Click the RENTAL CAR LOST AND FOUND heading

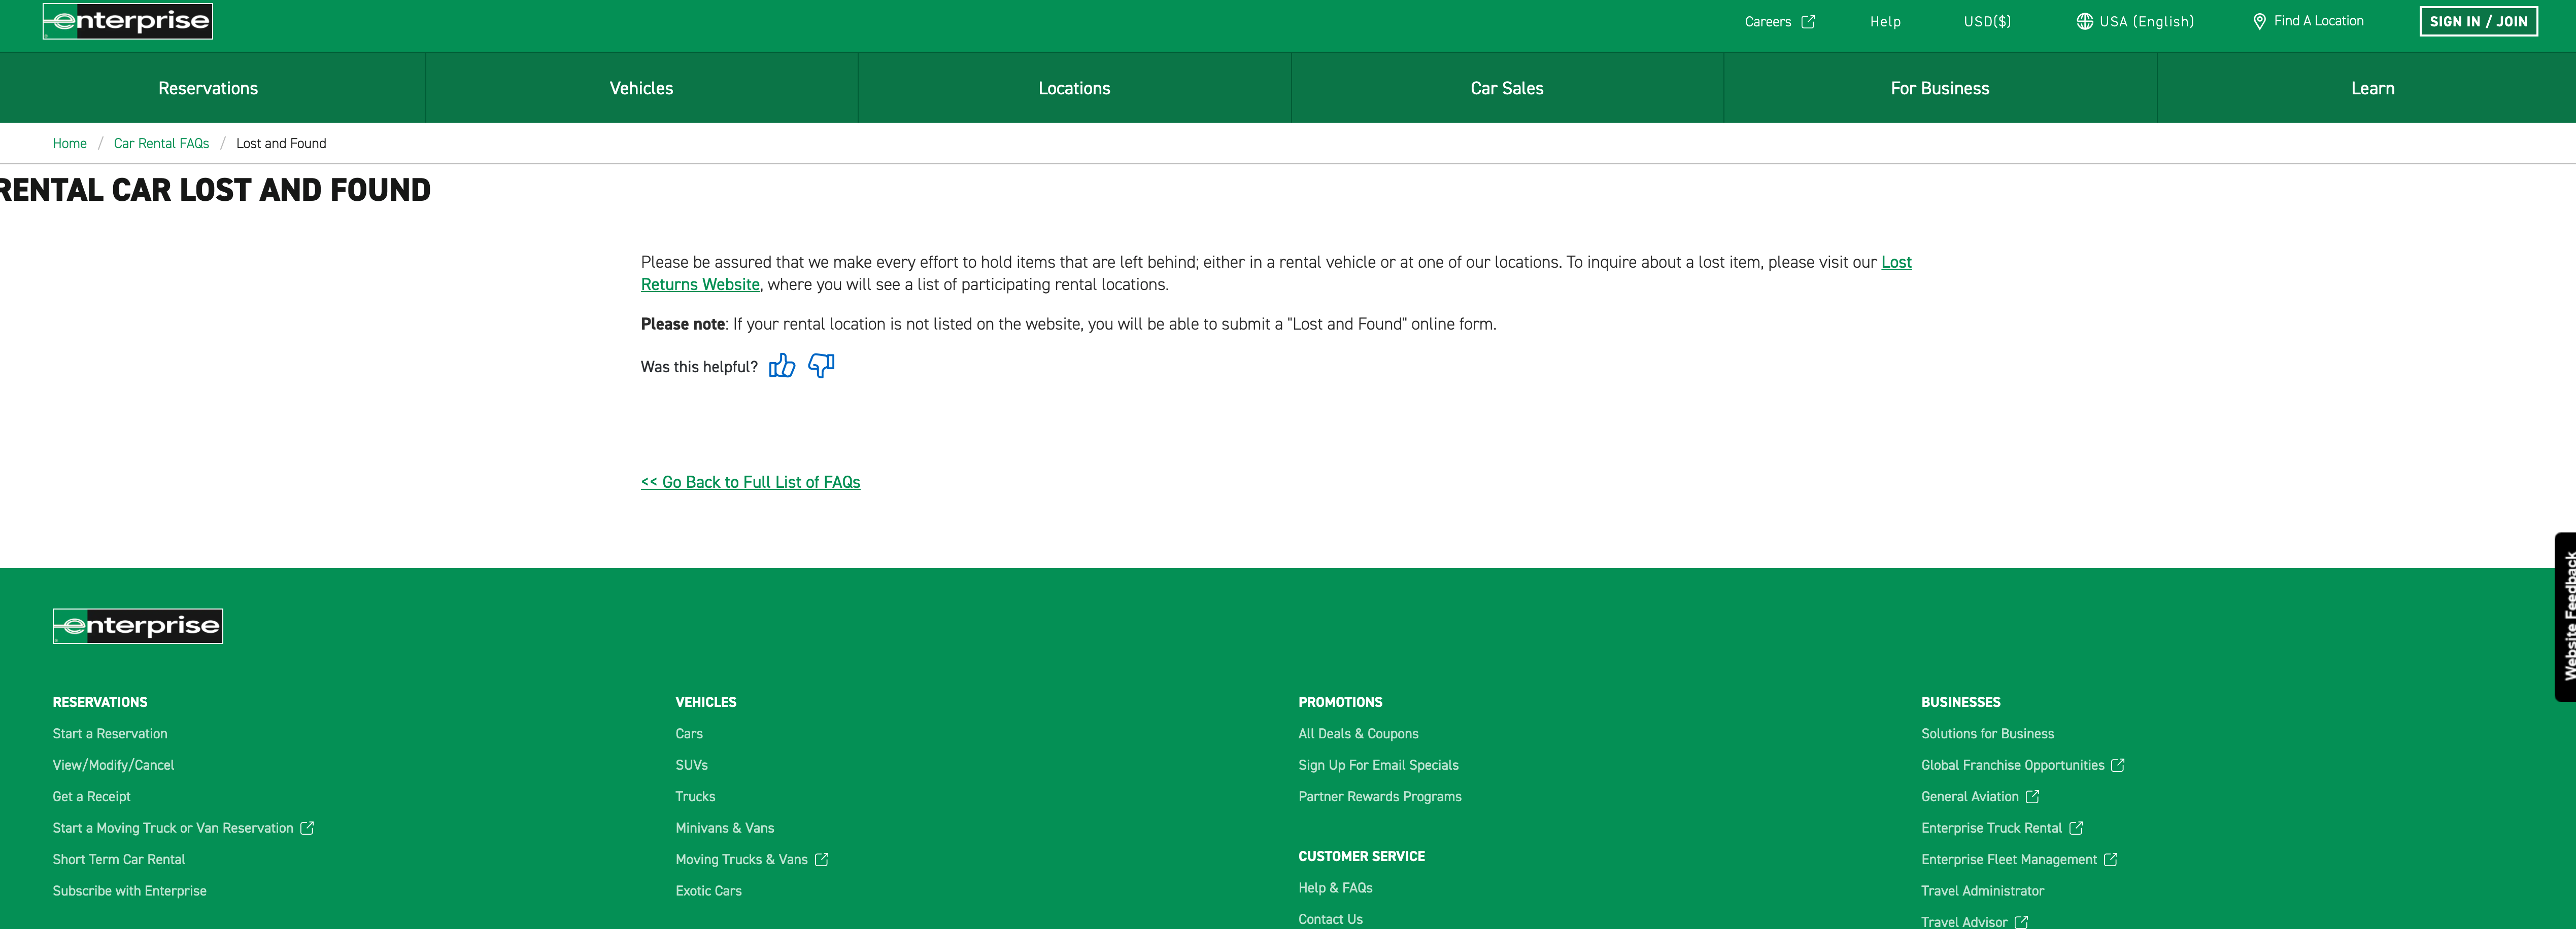tap(215, 190)
